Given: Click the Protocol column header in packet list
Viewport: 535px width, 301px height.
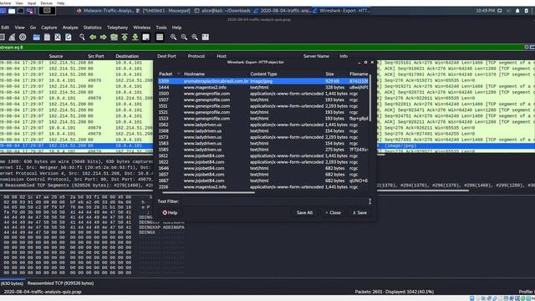Looking at the screenshot, I should click(x=196, y=56).
